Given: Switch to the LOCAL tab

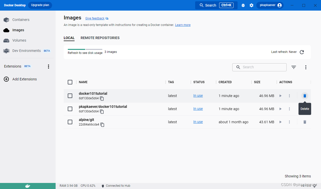Looking at the screenshot, I should tap(69, 38).
